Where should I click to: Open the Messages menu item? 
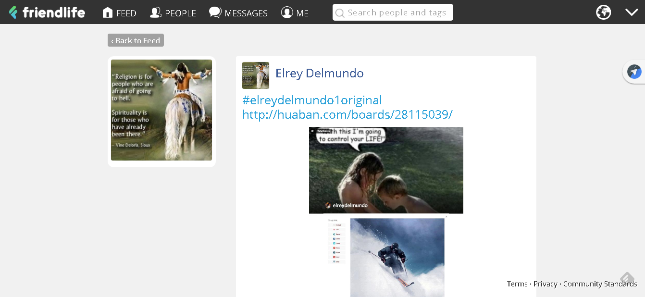pyautogui.click(x=238, y=12)
